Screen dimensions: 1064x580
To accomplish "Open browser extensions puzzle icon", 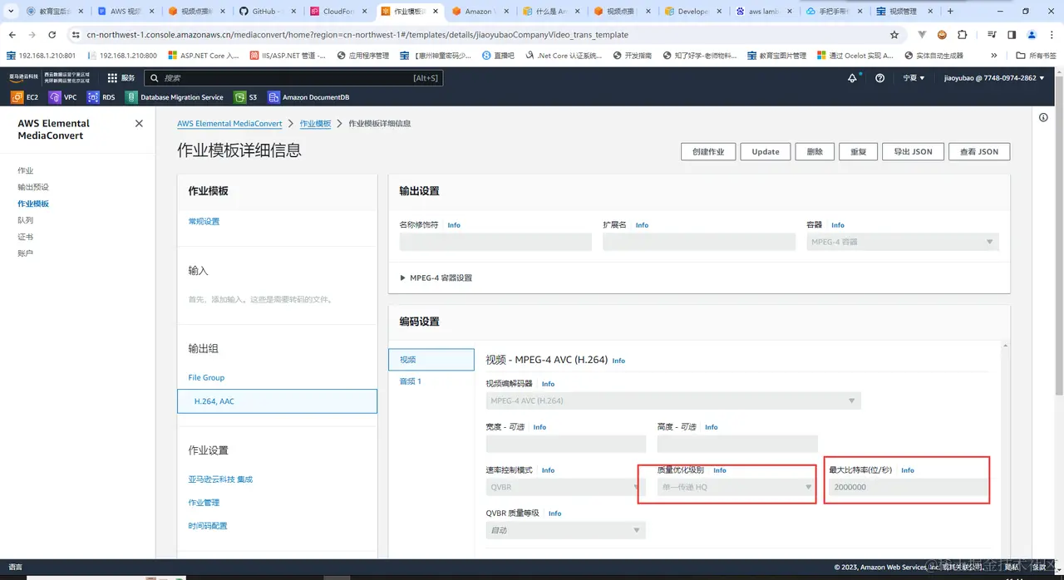I will [963, 35].
